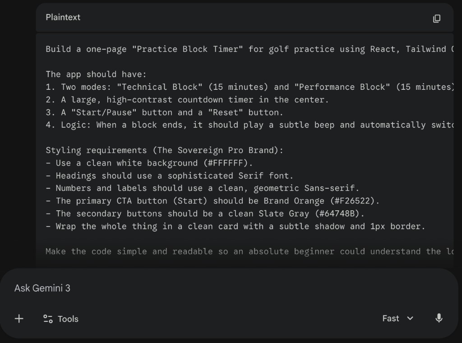Click the "Start/Pause" button requirement line
Viewport: 462px width, 343px height.
(165, 112)
